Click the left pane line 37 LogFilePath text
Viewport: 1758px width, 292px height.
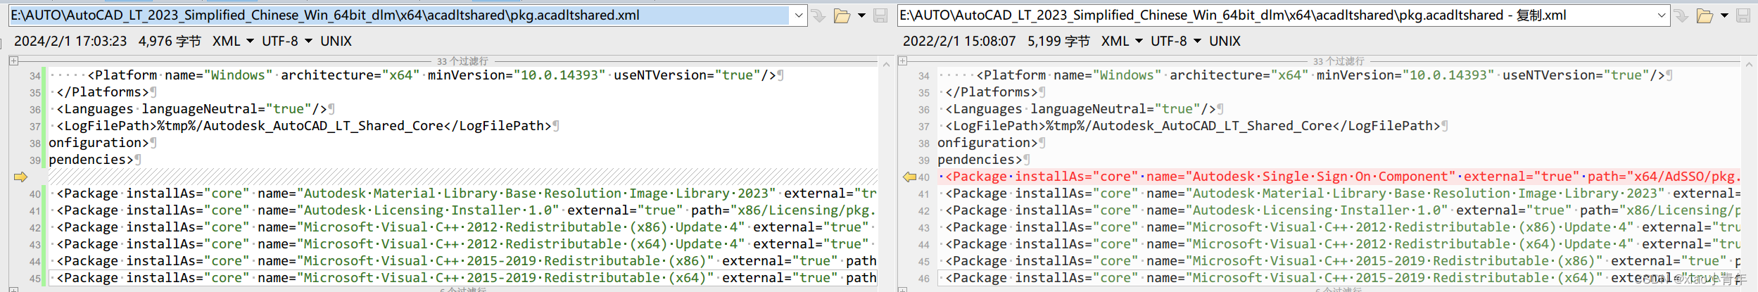304,126
